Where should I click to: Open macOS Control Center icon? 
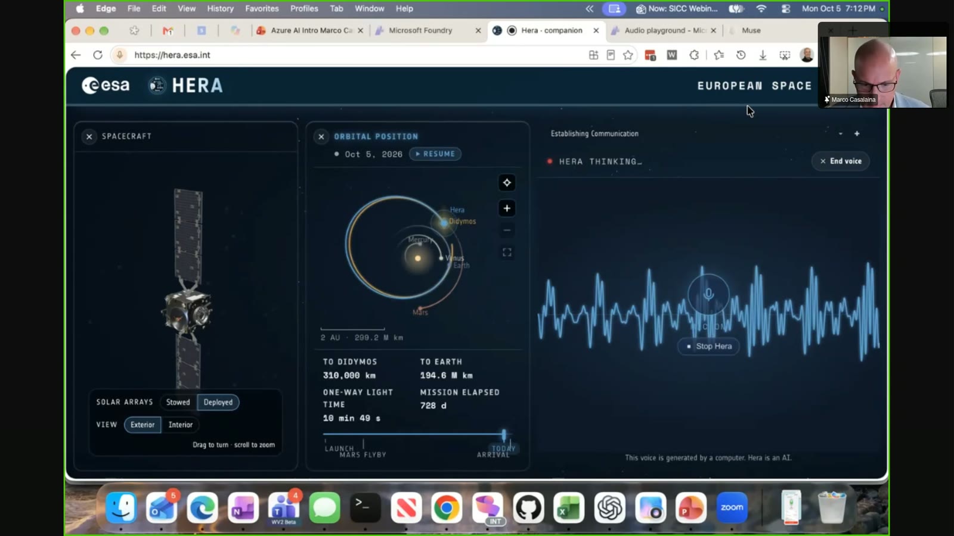point(785,8)
